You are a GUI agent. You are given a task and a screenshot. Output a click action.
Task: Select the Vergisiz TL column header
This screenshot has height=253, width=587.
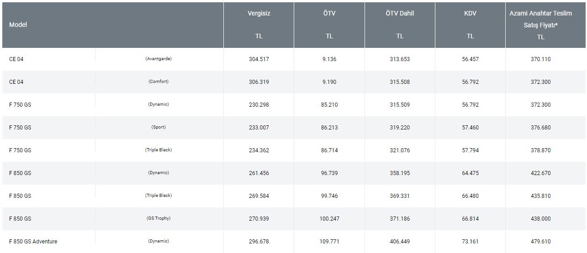[x=259, y=25]
